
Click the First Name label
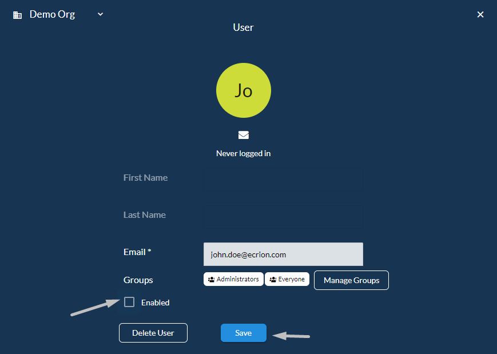click(145, 177)
